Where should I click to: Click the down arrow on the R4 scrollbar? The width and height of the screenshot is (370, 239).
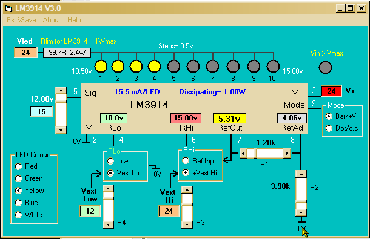coord(109,224)
